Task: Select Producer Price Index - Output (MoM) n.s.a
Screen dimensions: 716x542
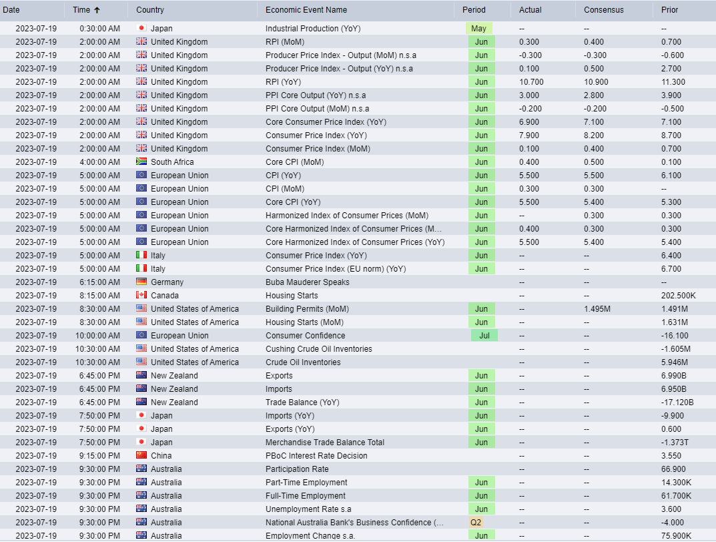Action: [x=341, y=55]
